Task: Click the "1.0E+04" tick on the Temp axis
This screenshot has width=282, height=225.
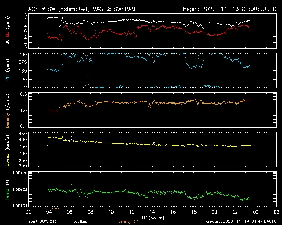Action: tap(20, 205)
